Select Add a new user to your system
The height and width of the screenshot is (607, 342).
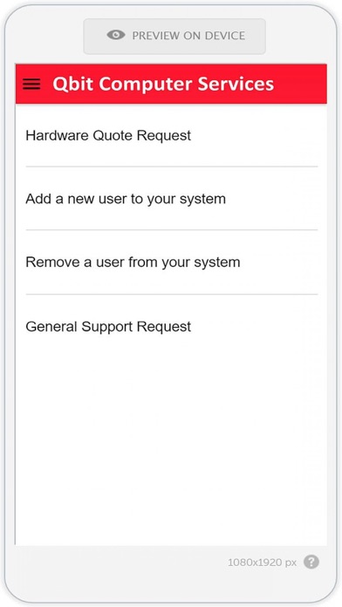pyautogui.click(x=126, y=199)
